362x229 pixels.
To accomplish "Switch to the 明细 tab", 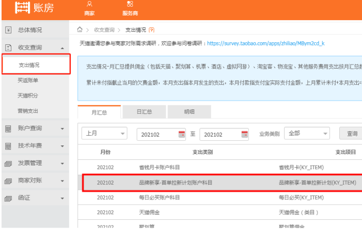I will point(190,112).
